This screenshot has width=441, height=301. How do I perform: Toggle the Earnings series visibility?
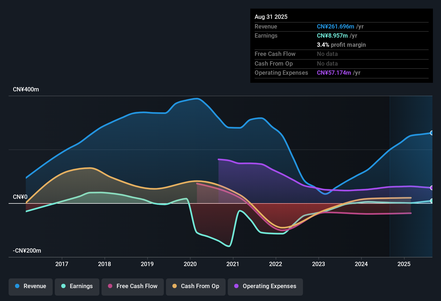[x=77, y=286]
